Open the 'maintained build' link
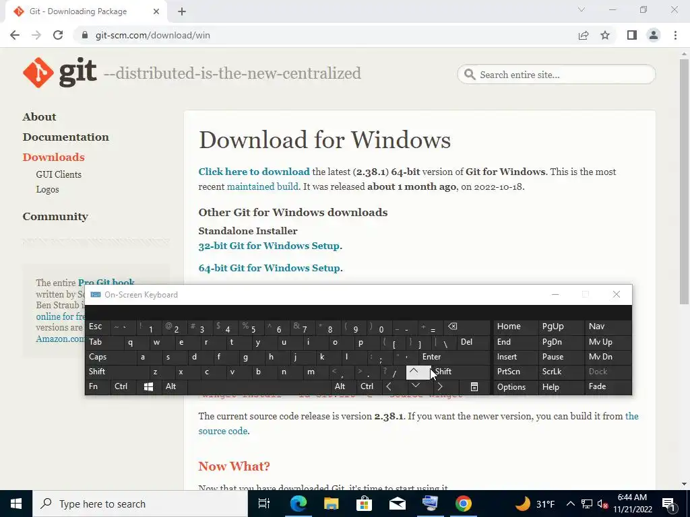690x517 pixels. 262,186
